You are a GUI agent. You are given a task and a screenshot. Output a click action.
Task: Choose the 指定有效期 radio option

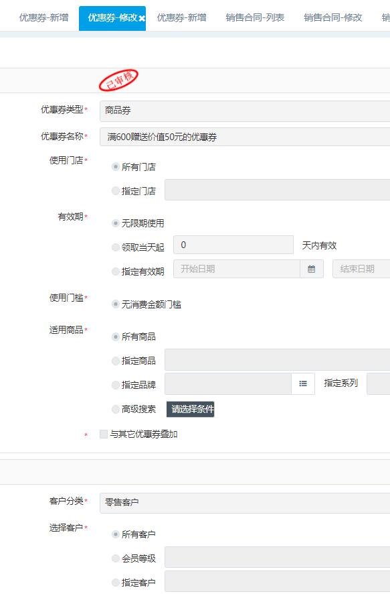(116, 272)
